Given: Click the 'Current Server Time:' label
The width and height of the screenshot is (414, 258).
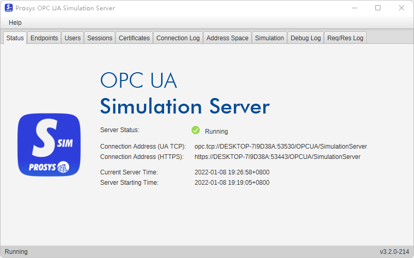Looking at the screenshot, I should coord(129,172).
